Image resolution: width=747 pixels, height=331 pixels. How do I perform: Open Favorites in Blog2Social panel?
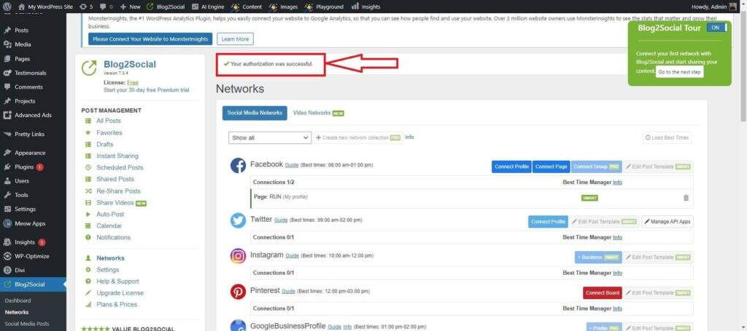pyautogui.click(x=109, y=133)
